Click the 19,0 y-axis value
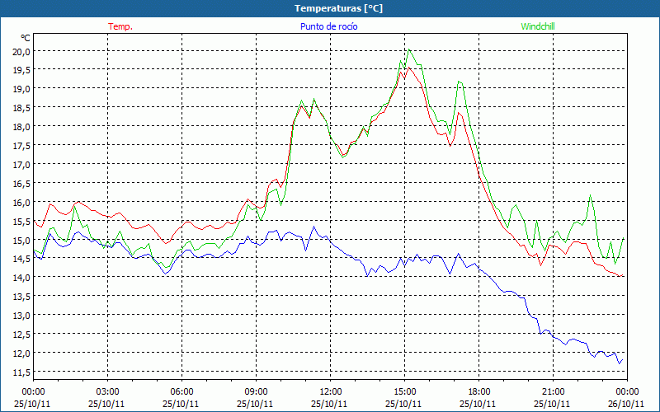 [22, 89]
